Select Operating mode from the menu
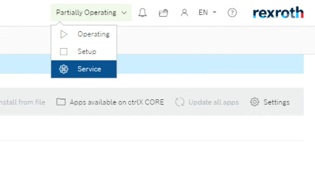 (x=84, y=34)
